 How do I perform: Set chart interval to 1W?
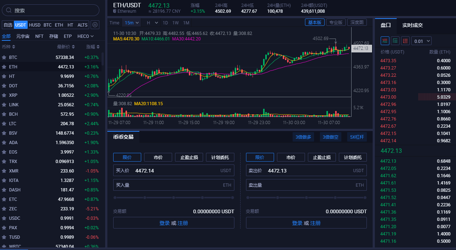(175, 23)
